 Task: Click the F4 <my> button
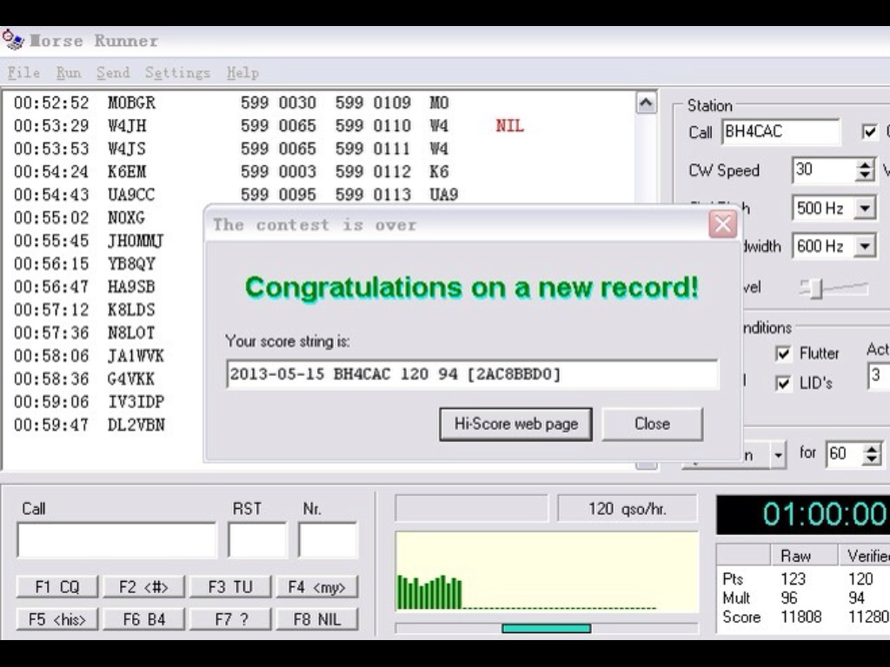point(316,586)
